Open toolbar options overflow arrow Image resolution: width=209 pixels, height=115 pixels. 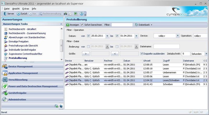[85, 14]
